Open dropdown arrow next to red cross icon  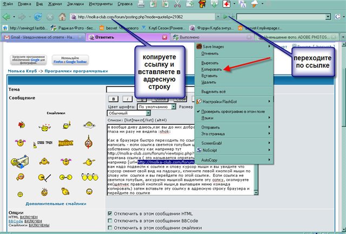tap(234, 4)
